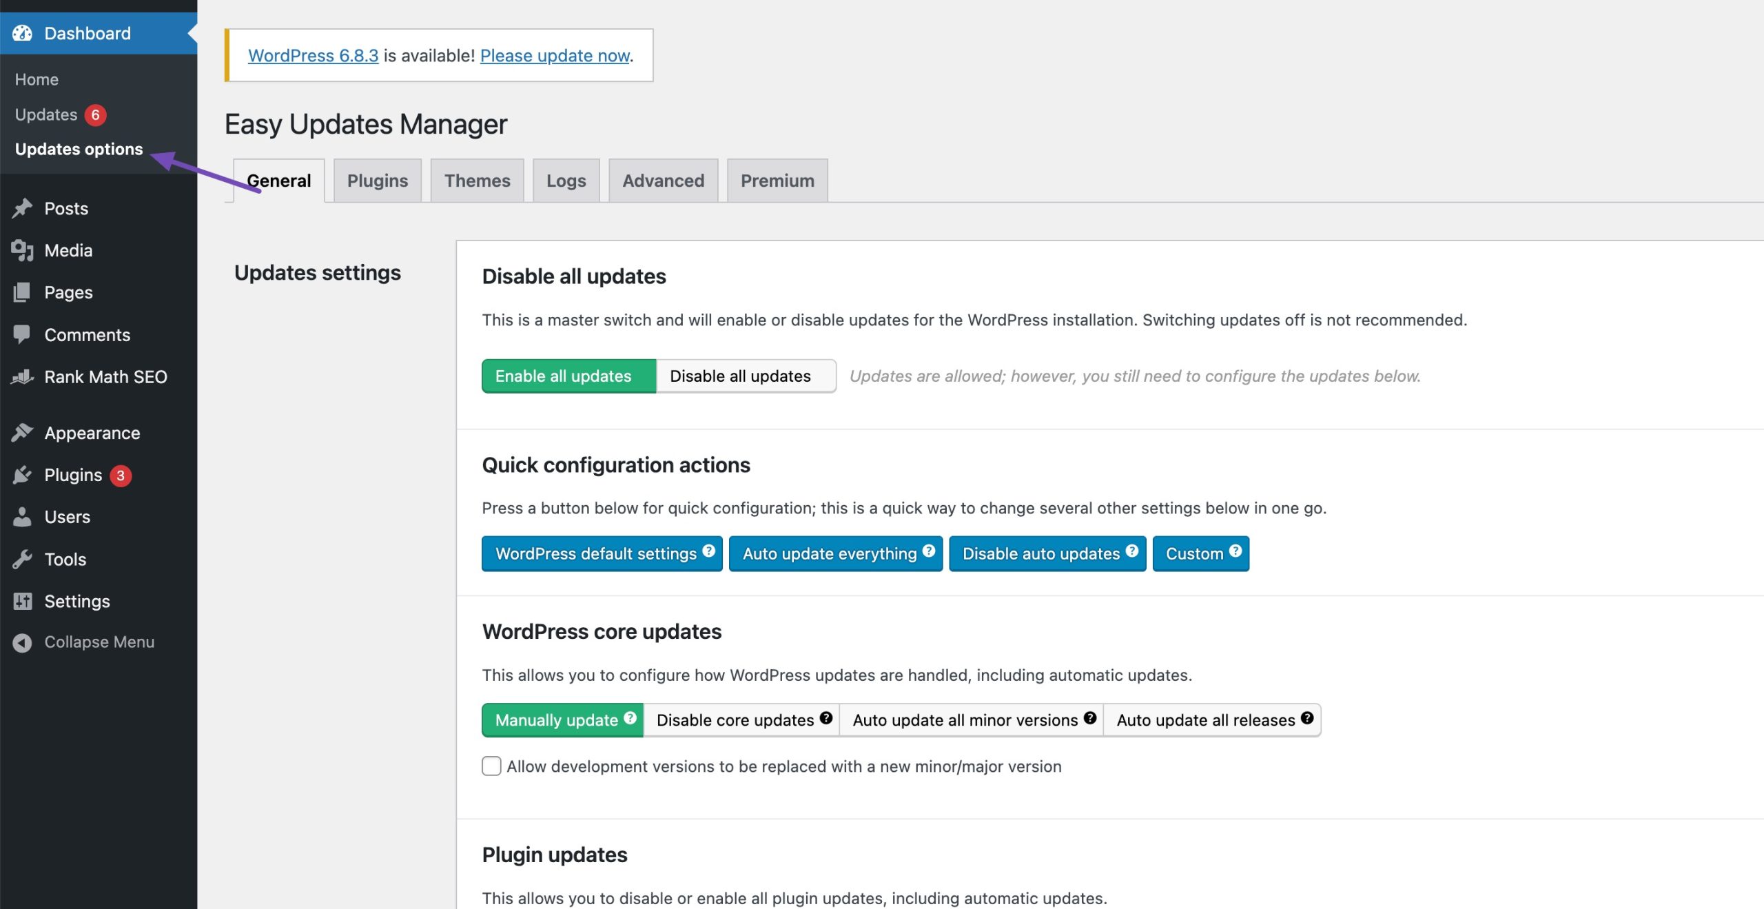Click the Rank Math SEO chart icon
The image size is (1764, 909).
point(22,377)
